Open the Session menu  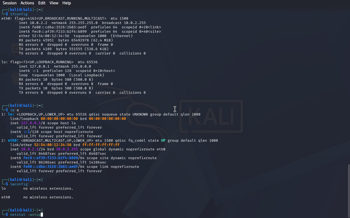(x=10, y=3)
